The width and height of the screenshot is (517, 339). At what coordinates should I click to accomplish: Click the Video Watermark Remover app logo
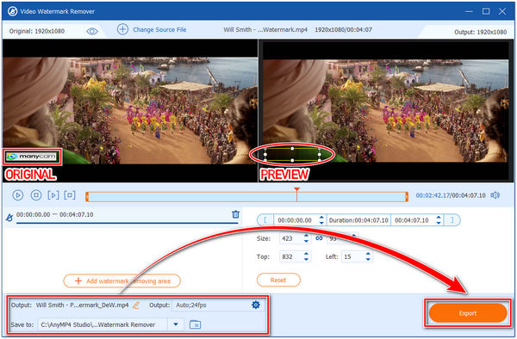(13, 11)
